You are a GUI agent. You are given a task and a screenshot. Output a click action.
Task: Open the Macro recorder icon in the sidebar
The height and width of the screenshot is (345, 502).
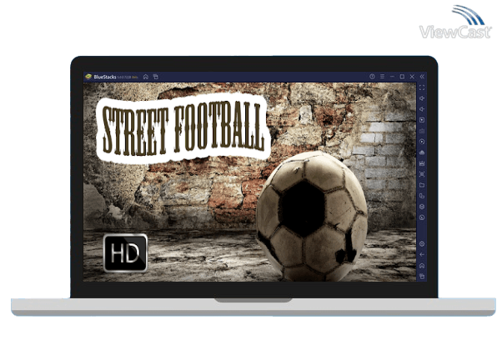422,163
